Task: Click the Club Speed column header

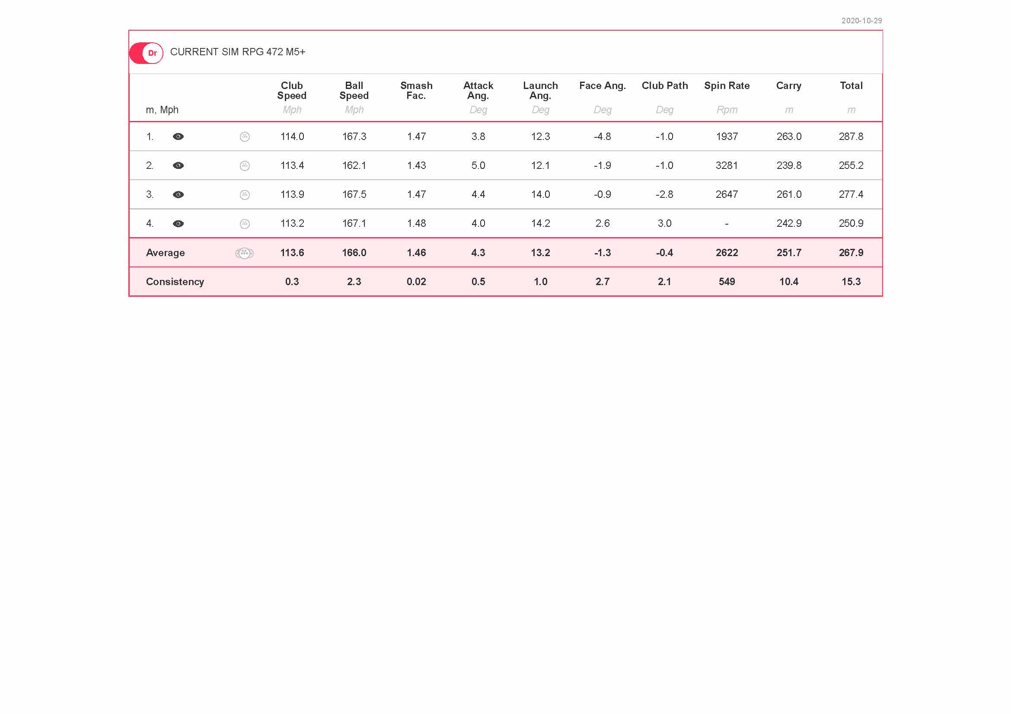Action: point(292,91)
